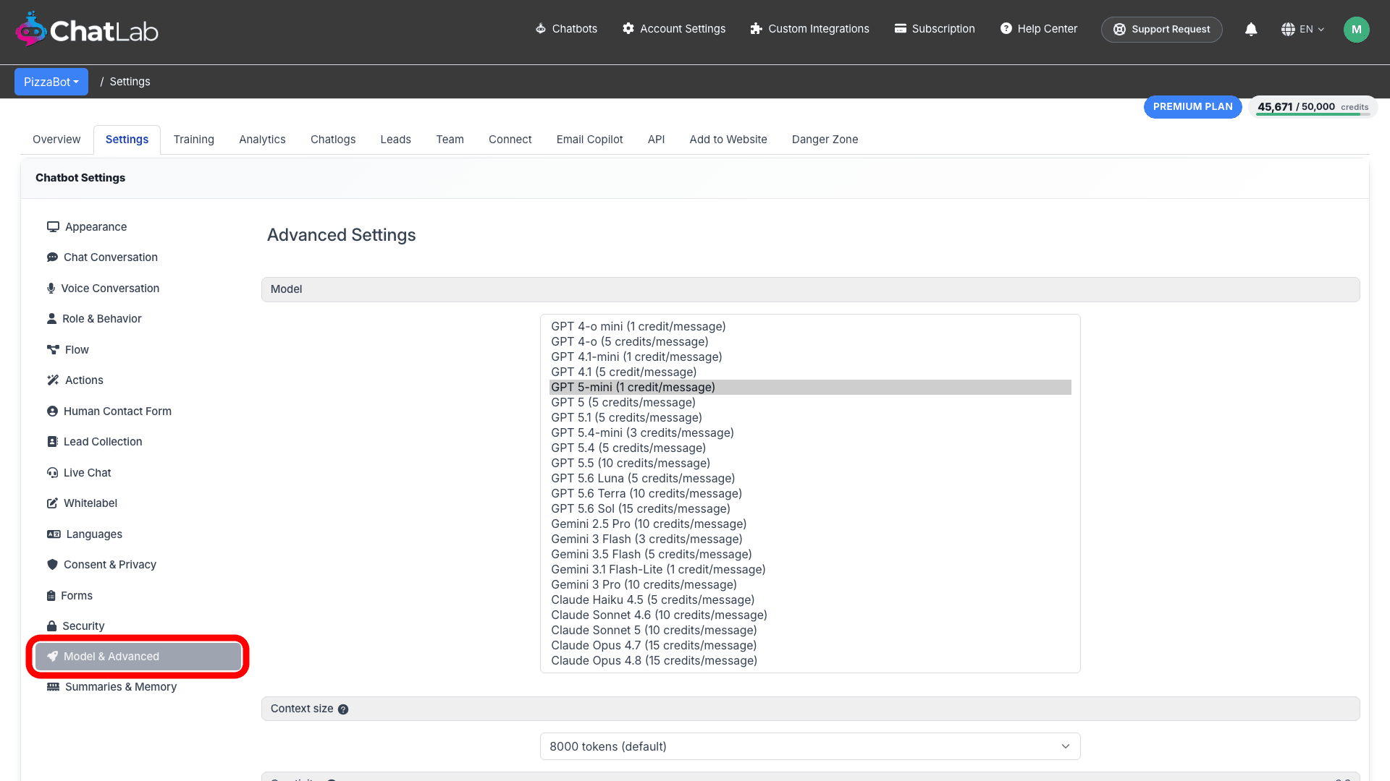Click the Subscription card icon
Viewport: 1390px width, 781px height.
pos(901,29)
